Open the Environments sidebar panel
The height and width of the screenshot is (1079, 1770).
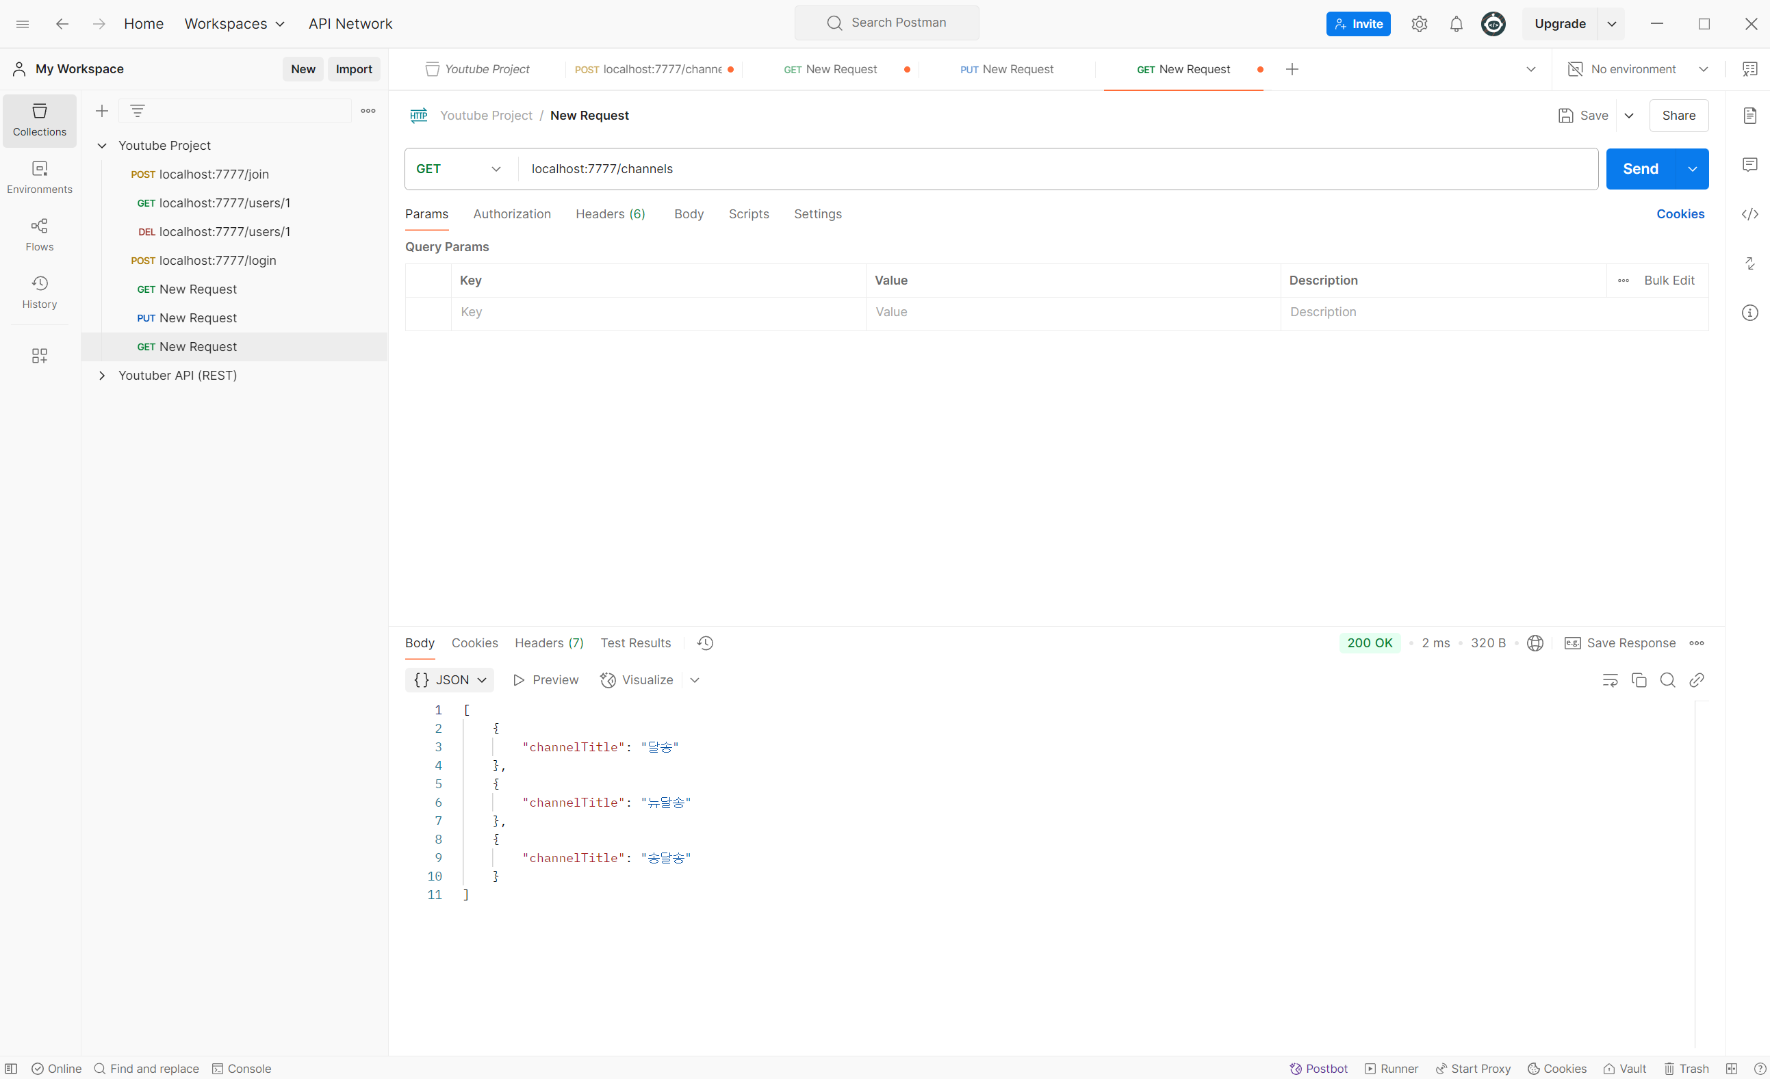click(x=40, y=178)
